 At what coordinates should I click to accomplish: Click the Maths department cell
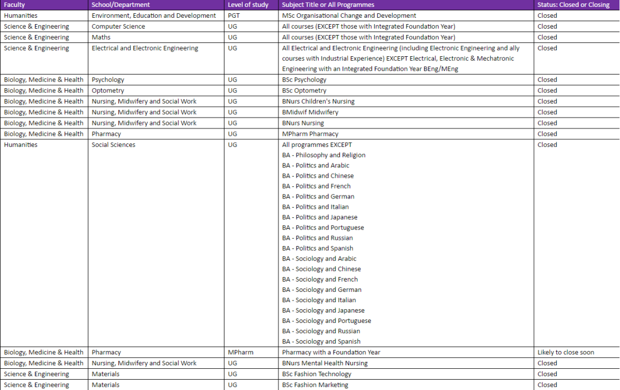pyautogui.click(x=101, y=37)
